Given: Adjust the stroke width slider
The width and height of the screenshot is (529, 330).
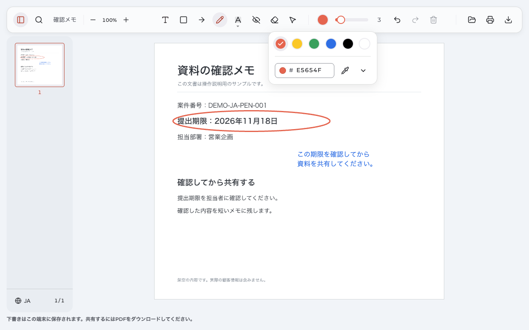Looking at the screenshot, I should (x=352, y=20).
